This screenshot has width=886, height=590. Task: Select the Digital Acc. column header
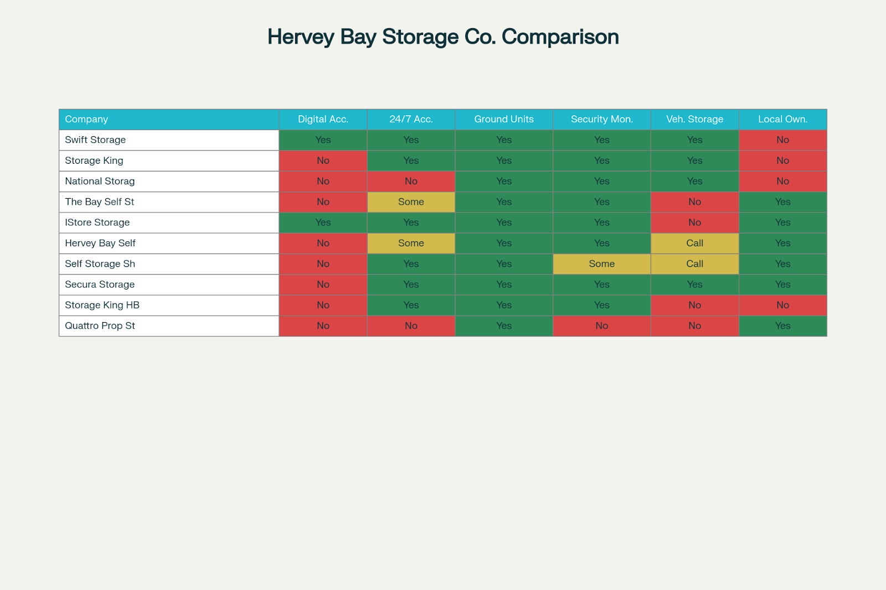tap(323, 119)
